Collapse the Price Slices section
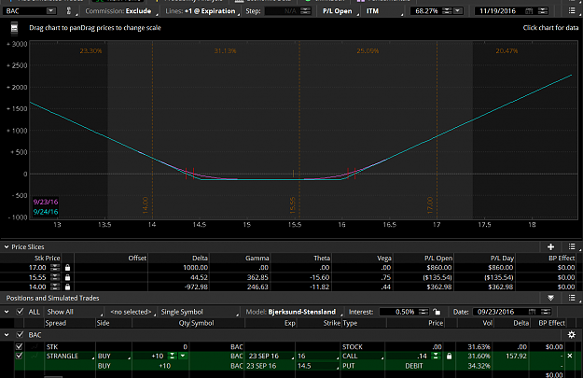This screenshot has width=583, height=378. click(7, 246)
